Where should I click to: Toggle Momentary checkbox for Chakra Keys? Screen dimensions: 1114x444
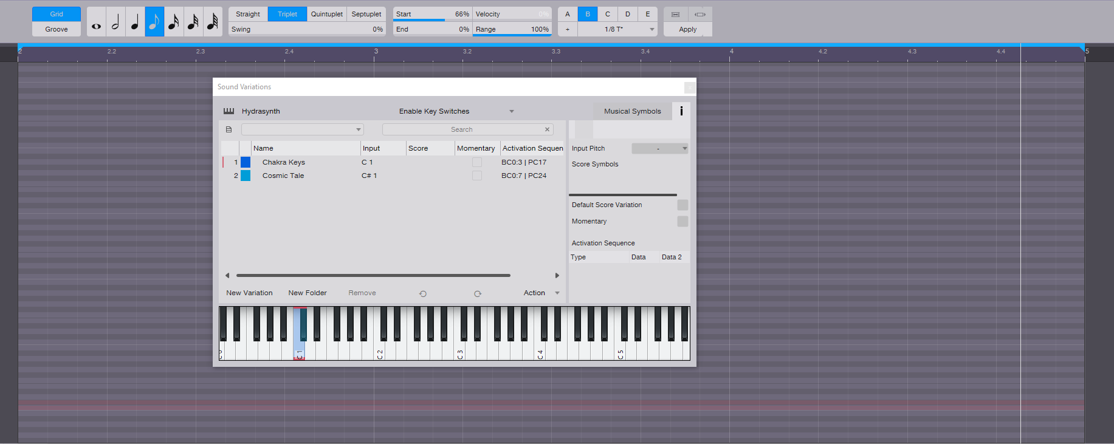477,162
